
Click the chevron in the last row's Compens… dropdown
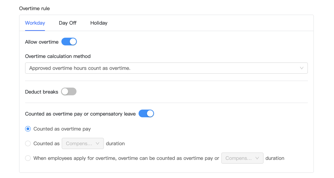point(257,158)
